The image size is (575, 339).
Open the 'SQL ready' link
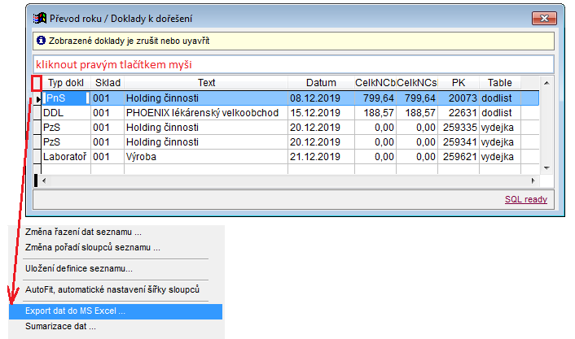point(526,199)
